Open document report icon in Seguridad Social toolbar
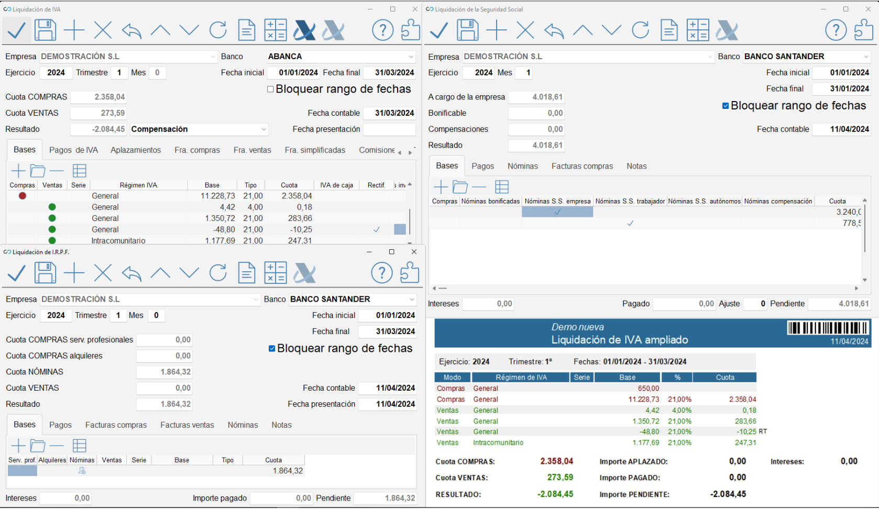 (669, 30)
